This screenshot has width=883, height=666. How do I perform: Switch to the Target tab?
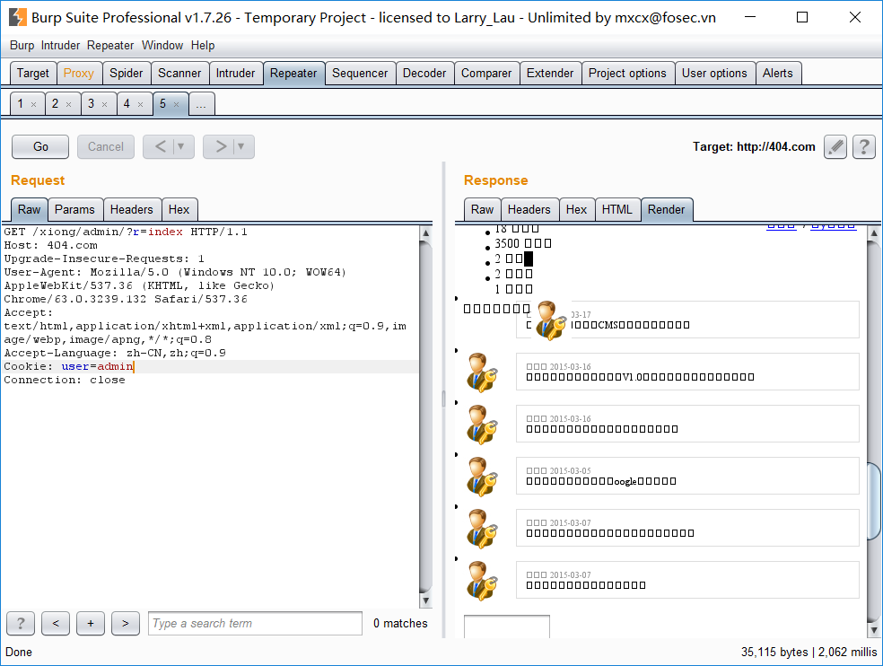click(33, 74)
